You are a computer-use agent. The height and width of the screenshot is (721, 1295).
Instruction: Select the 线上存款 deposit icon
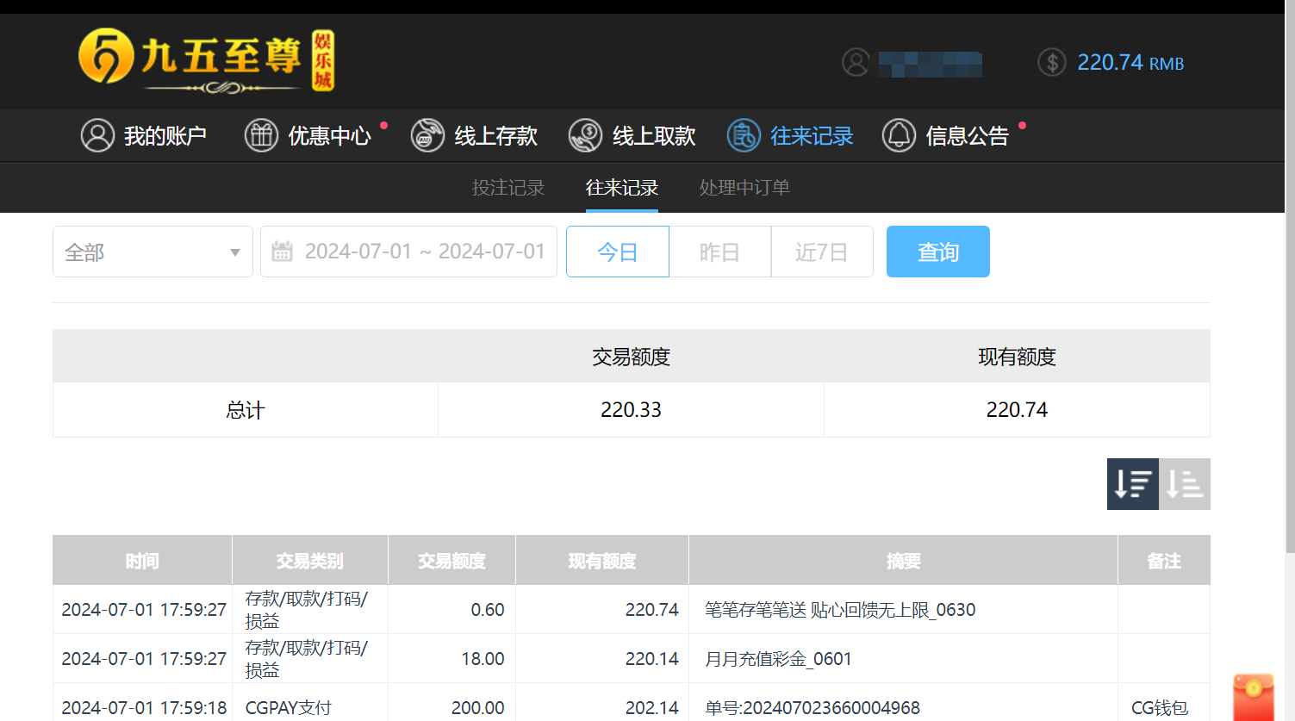click(427, 135)
